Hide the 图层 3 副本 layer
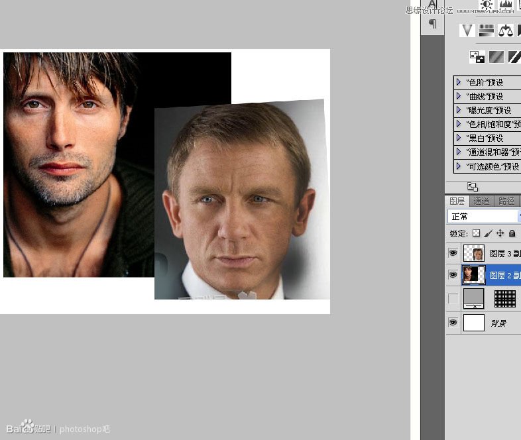Viewport: 521px width, 440px height. (x=453, y=253)
